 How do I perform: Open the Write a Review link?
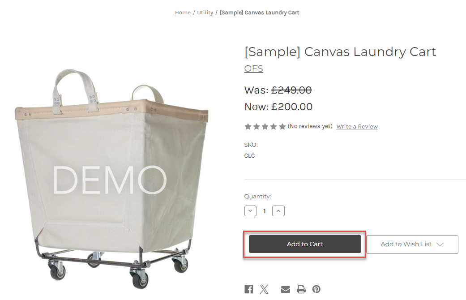click(x=357, y=126)
